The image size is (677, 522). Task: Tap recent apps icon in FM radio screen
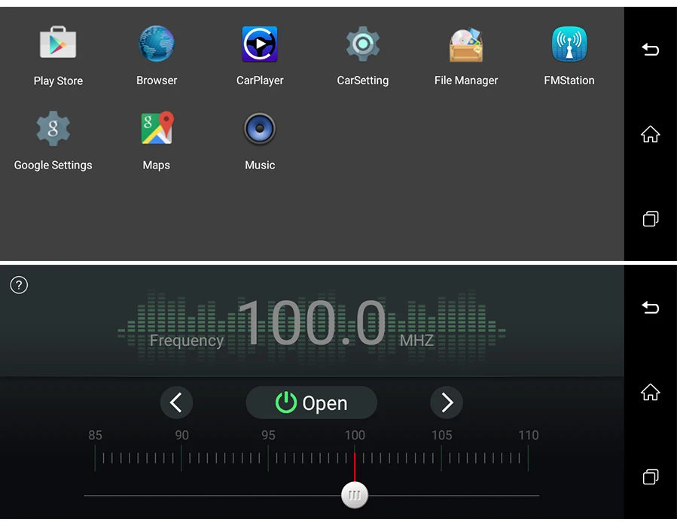click(x=650, y=477)
